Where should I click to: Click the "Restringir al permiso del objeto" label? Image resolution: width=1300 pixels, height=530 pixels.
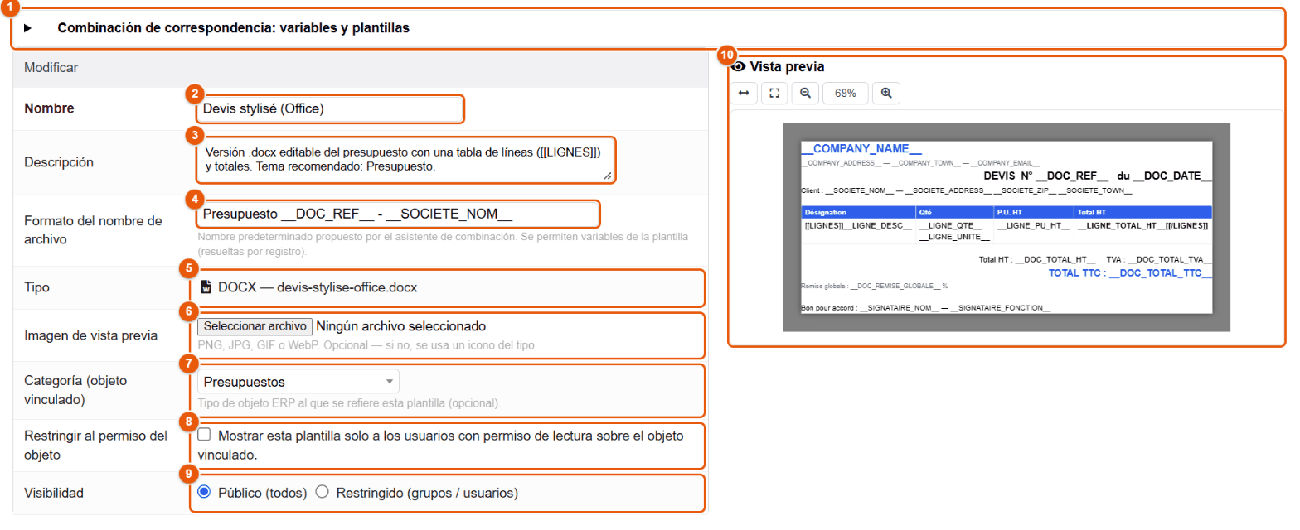coord(95,444)
